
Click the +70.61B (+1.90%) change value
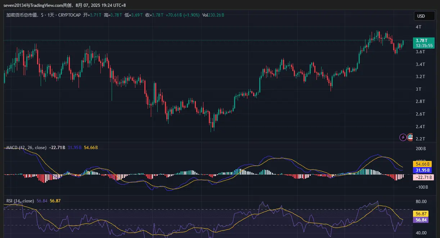click(x=183, y=15)
